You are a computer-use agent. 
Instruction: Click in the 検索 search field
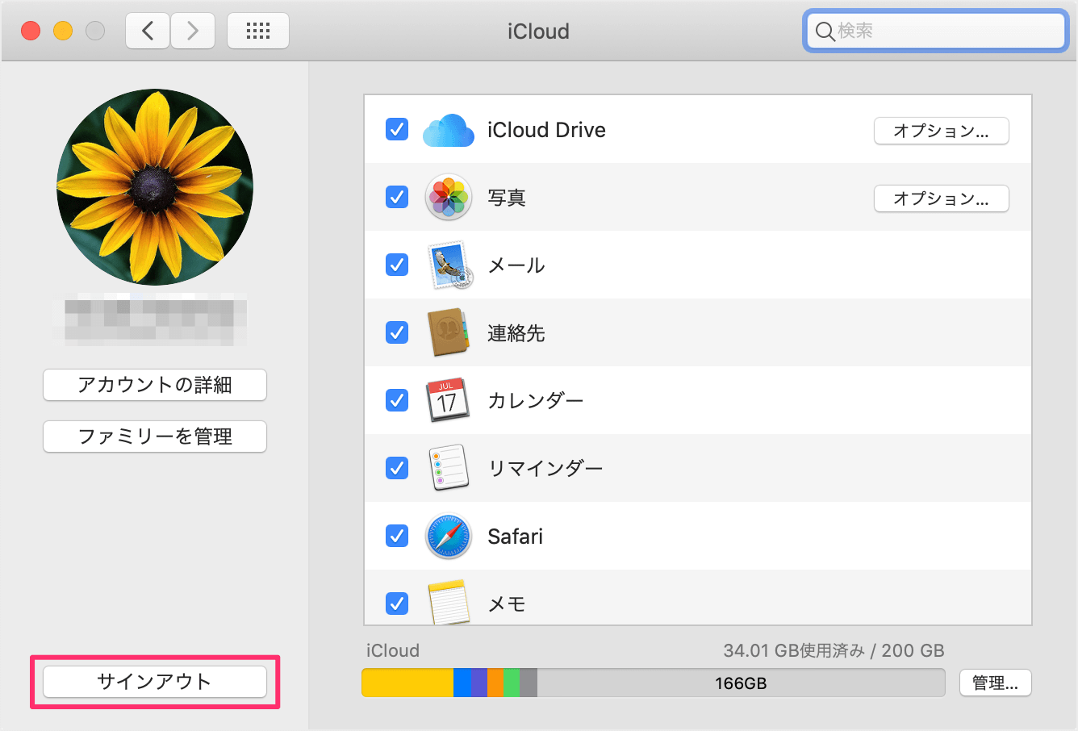point(944,31)
